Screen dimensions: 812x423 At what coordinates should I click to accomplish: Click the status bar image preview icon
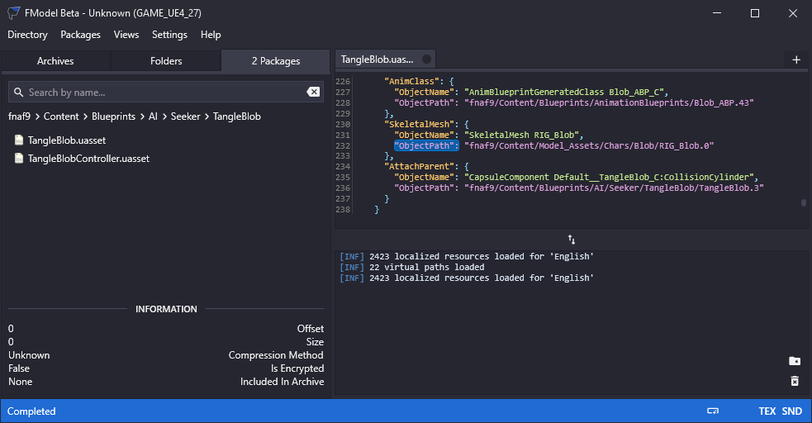pyautogui.click(x=713, y=411)
